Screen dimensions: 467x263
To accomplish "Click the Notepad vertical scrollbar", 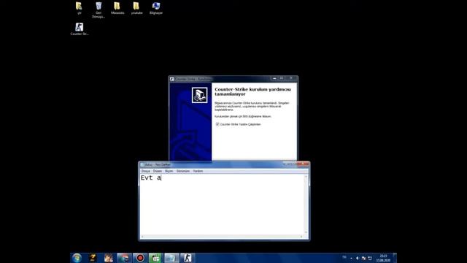I will (306, 205).
